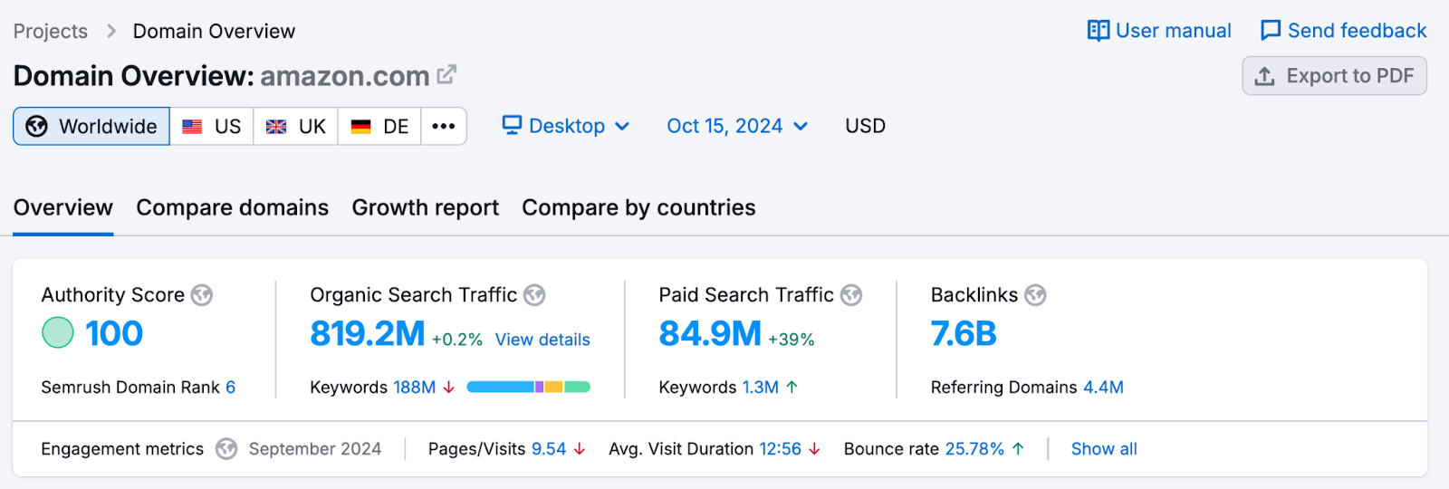Click the green Authority Score circle
The image size is (1449, 489).
[58, 332]
